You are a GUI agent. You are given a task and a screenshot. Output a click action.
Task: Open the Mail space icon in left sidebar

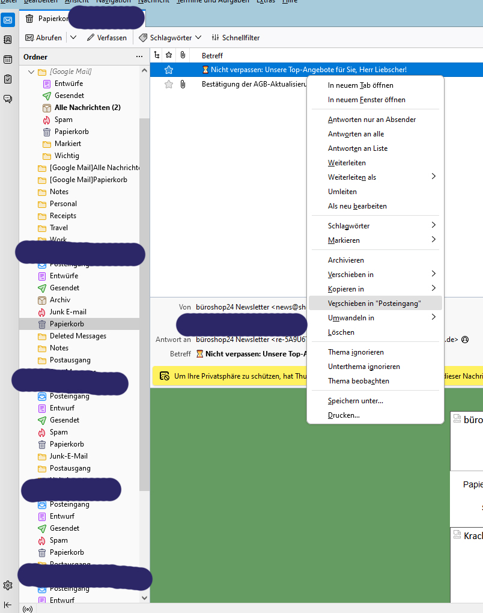8,19
